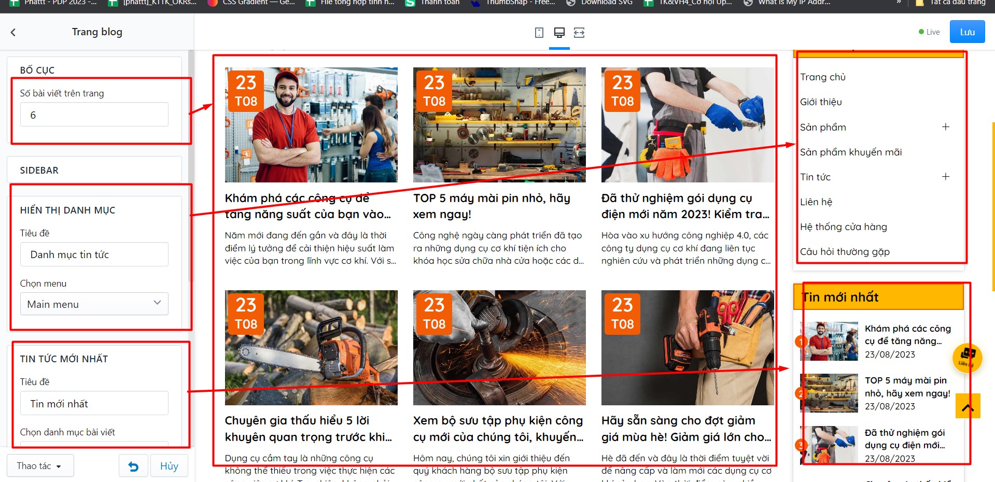Open the Chọn menu dropdown showing Main menu
Viewport: 995px width, 482px height.
click(x=94, y=304)
